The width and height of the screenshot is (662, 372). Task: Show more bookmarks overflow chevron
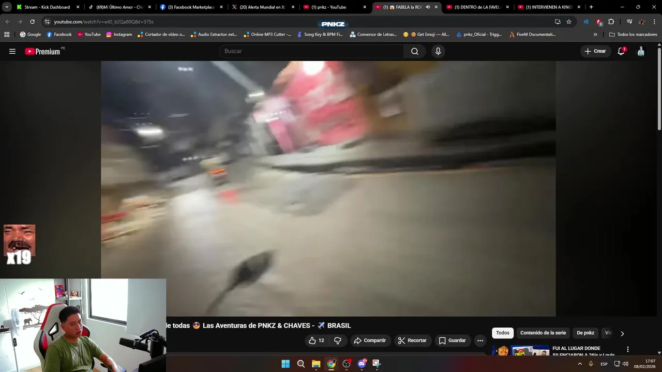click(595, 35)
